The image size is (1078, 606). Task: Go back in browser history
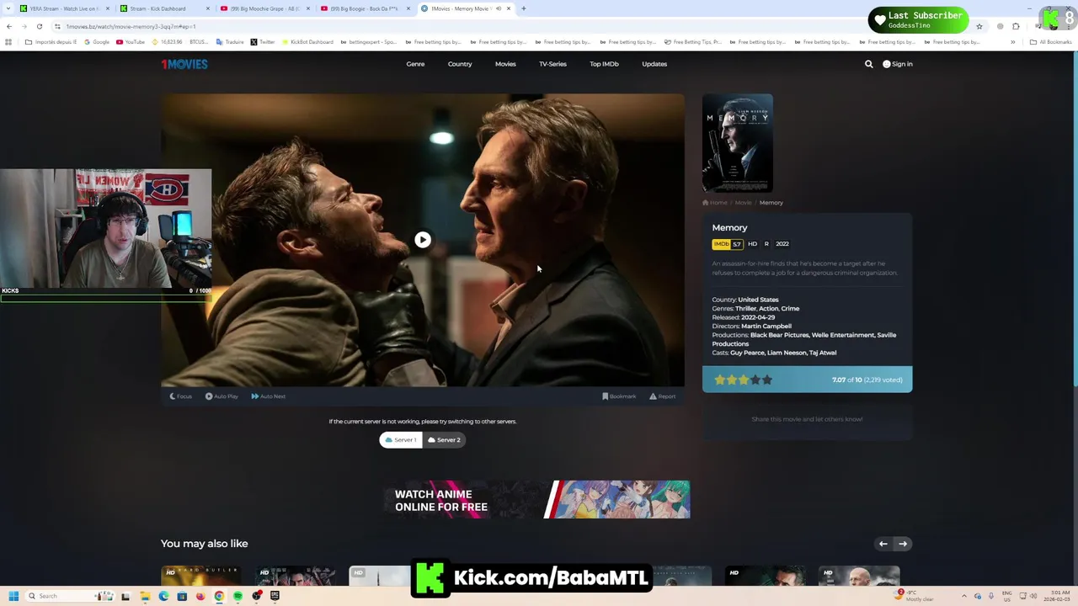(x=9, y=26)
